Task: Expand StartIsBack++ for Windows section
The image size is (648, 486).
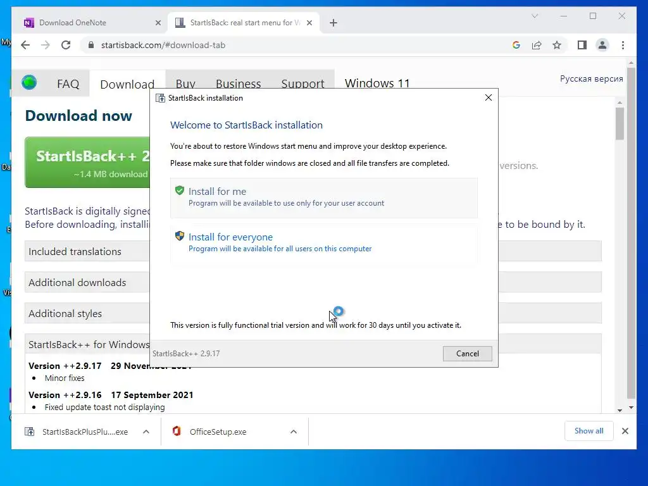Action: [x=87, y=344]
